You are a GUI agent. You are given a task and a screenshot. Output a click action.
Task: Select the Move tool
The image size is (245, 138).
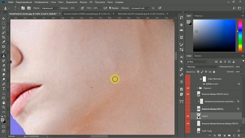coord(3,18)
